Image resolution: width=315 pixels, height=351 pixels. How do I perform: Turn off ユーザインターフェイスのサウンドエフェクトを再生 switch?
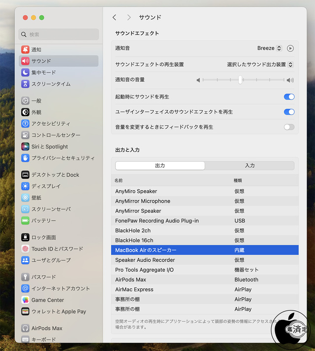[x=289, y=112]
